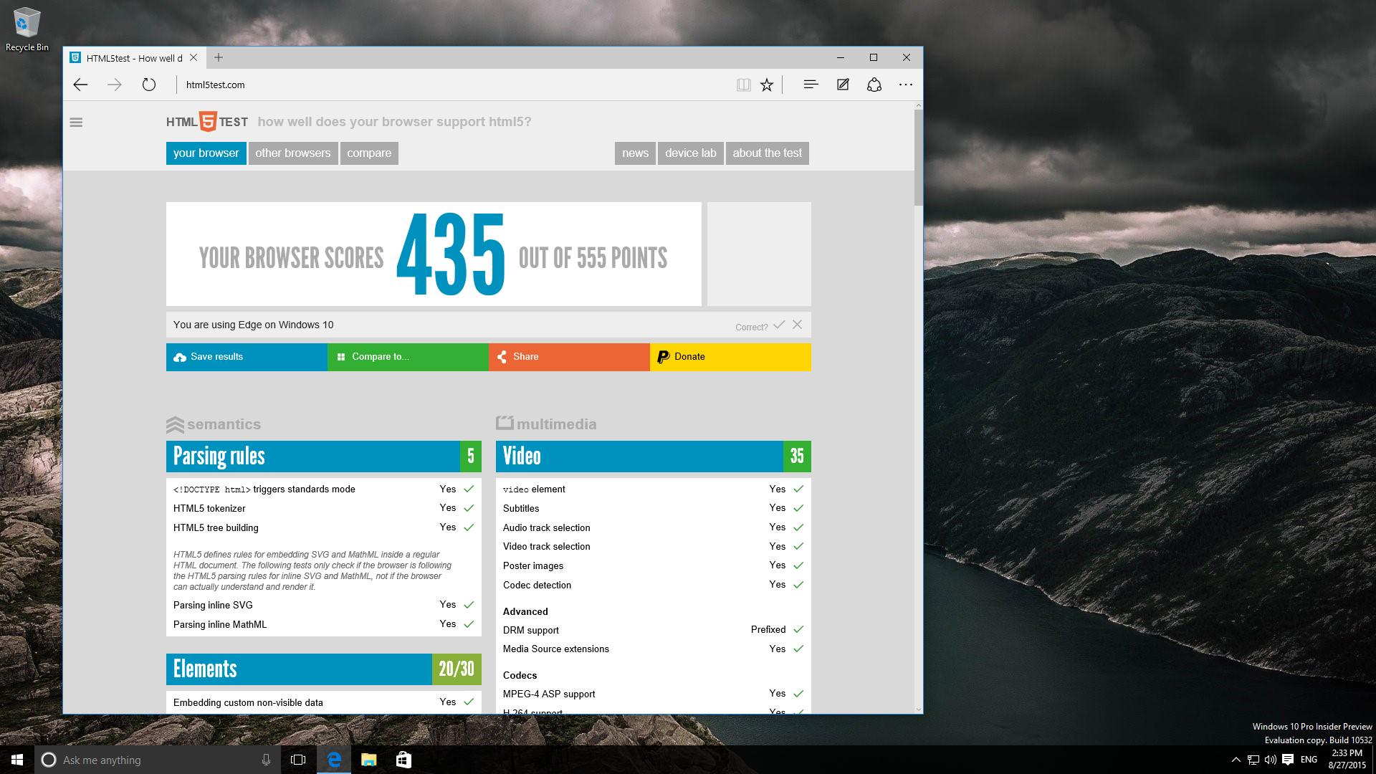Click the 'Elements' section header
Image resolution: width=1376 pixels, height=774 pixels.
point(324,669)
